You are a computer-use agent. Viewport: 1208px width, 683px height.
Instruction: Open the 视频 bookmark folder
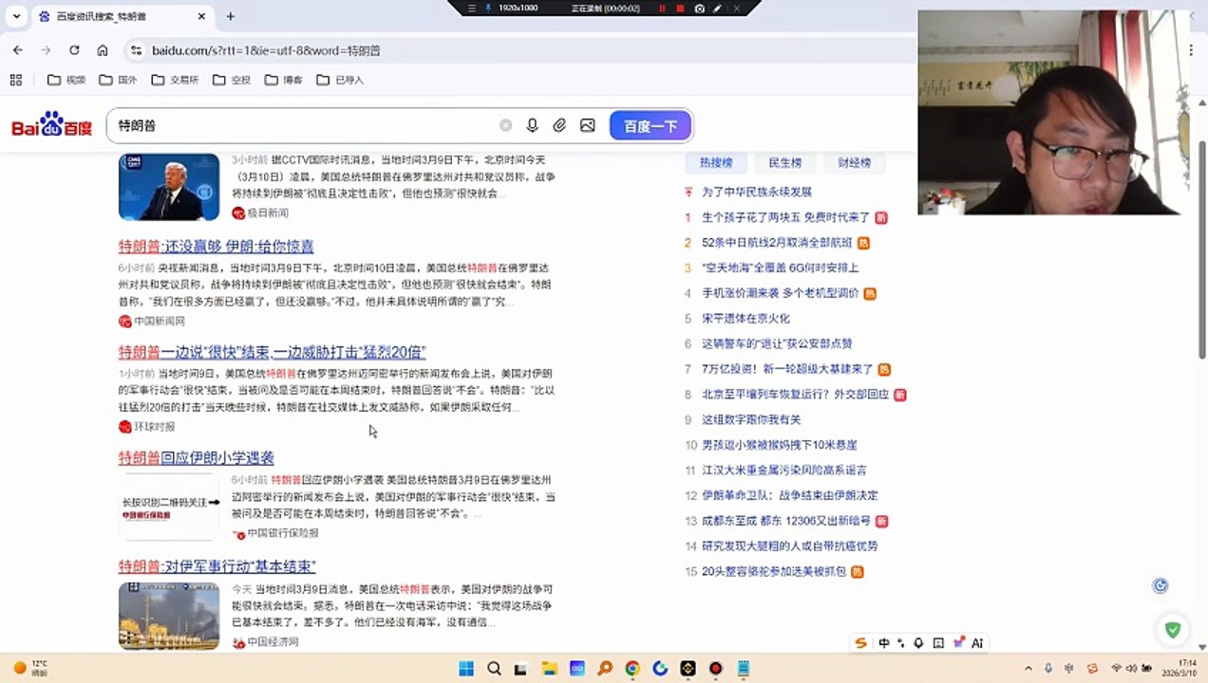(66, 80)
